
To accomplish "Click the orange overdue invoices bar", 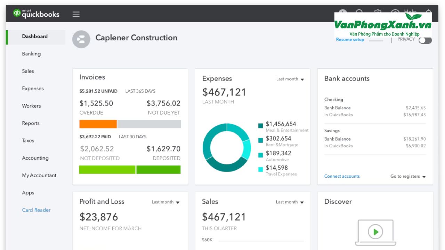I will coord(98,124).
